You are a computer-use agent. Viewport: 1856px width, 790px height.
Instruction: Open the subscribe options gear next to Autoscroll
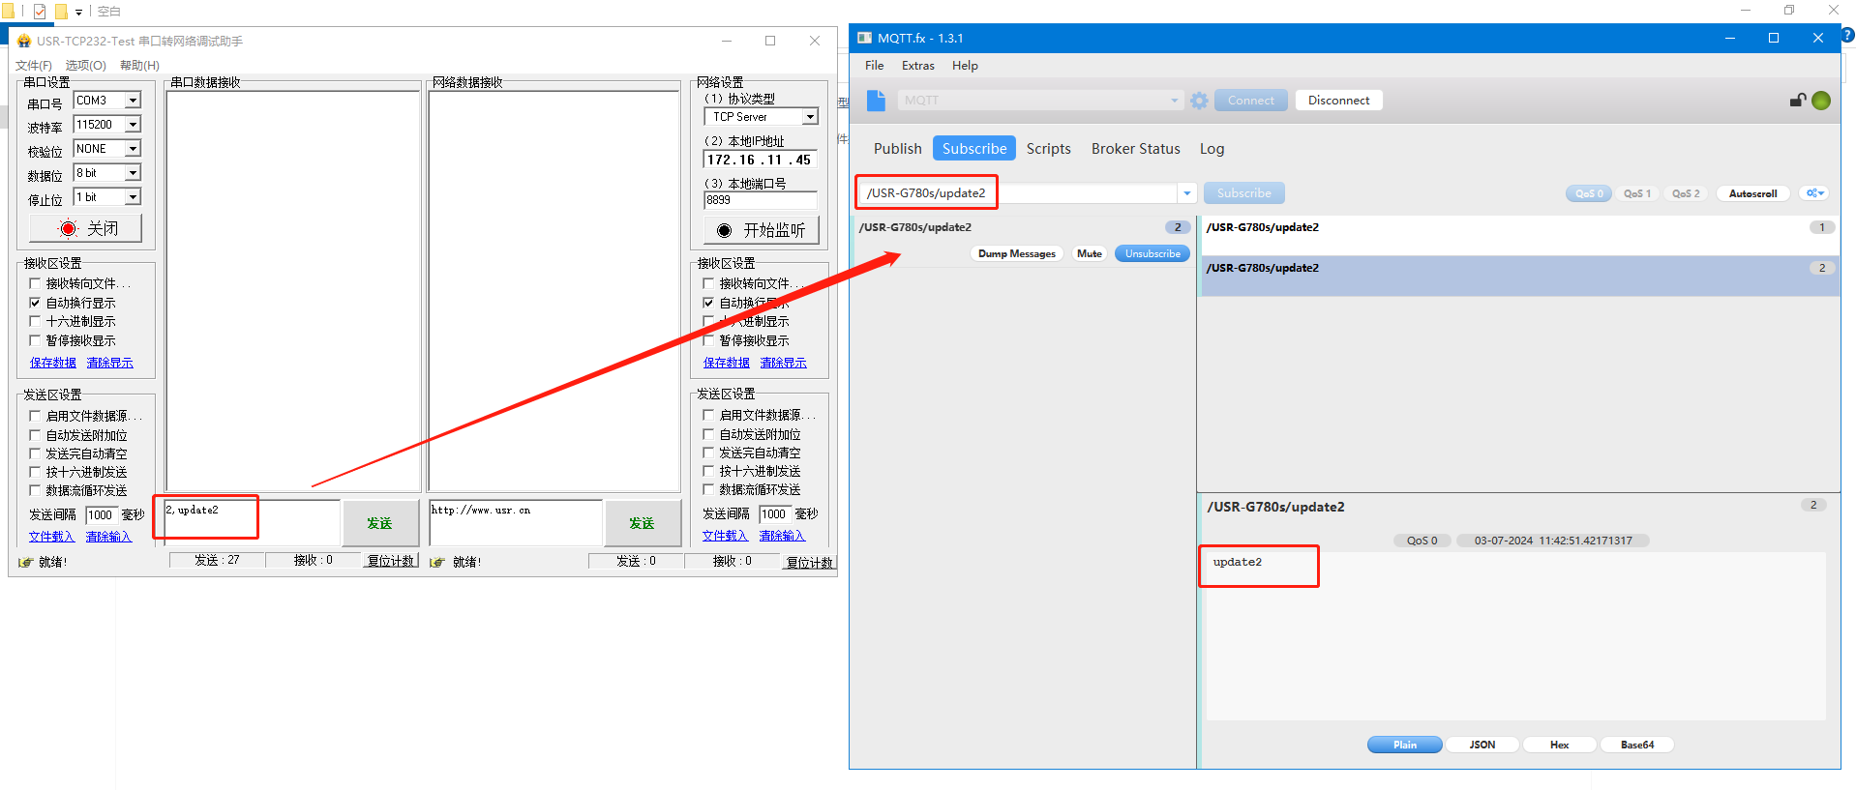coord(1814,193)
